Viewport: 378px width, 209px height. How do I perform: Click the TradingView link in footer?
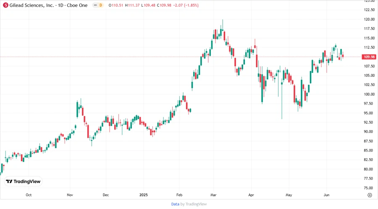[x=196, y=204]
